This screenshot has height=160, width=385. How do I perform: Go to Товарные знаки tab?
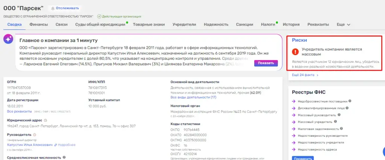[x=149, y=24]
